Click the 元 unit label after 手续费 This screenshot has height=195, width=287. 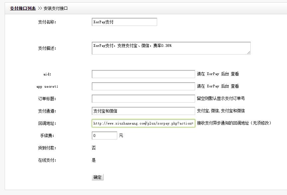click(121, 136)
